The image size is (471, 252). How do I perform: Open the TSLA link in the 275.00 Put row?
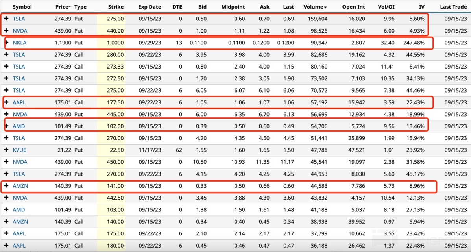click(18, 19)
